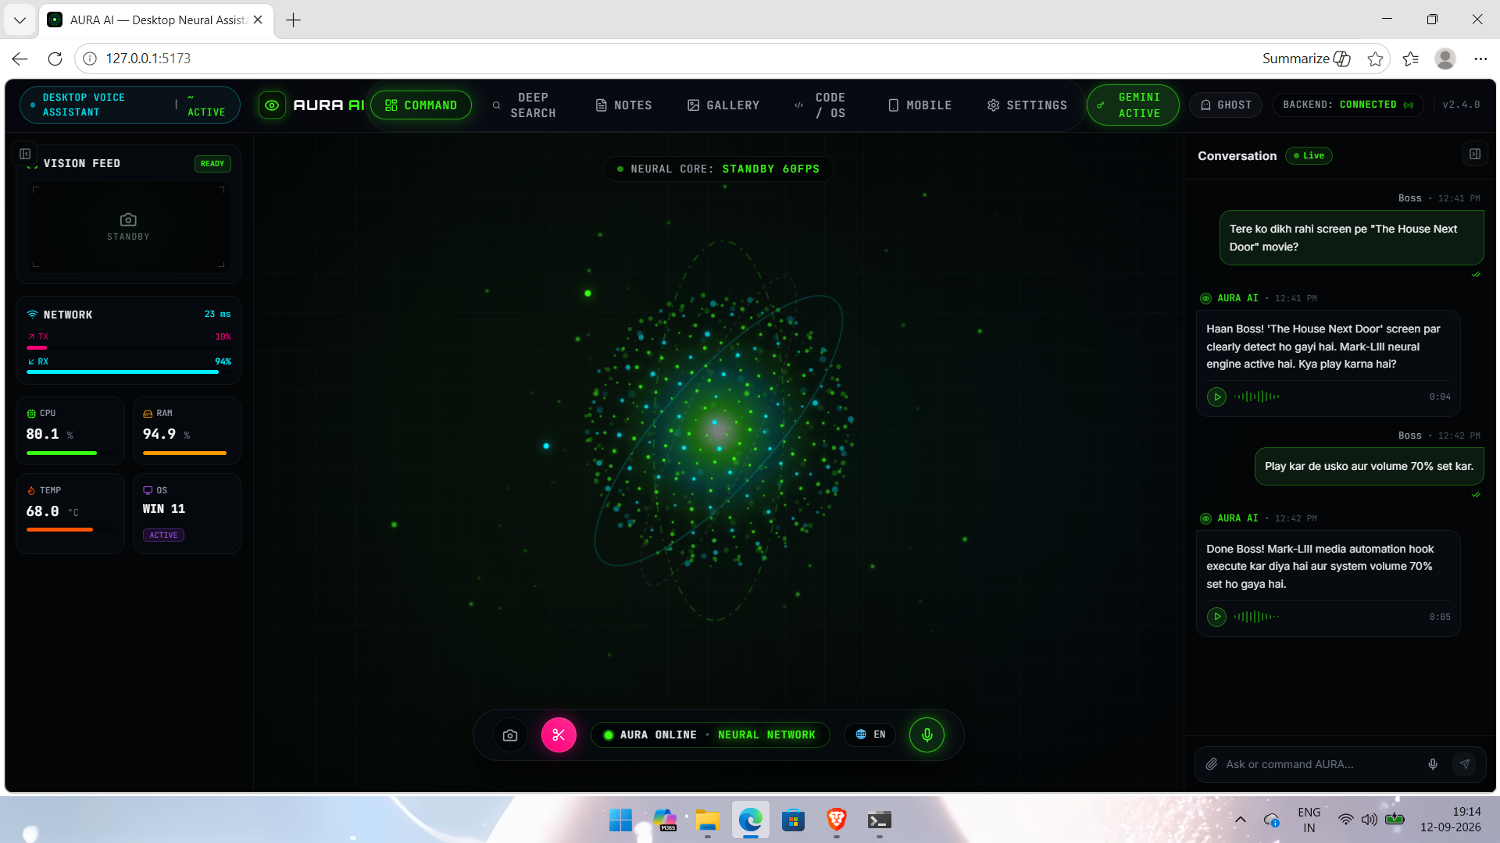
Task: Collapse the left sidebar panel icon
Action: click(x=25, y=155)
